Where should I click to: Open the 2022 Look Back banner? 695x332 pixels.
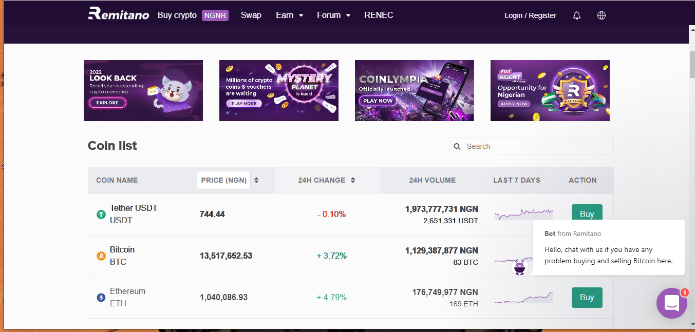pos(143,90)
